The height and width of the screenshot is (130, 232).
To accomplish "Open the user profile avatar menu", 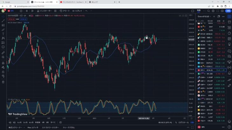I will point(3,11).
